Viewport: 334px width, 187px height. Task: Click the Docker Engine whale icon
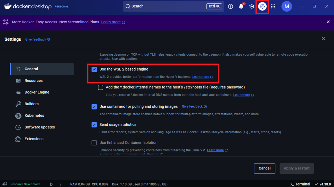pyautogui.click(x=18, y=92)
